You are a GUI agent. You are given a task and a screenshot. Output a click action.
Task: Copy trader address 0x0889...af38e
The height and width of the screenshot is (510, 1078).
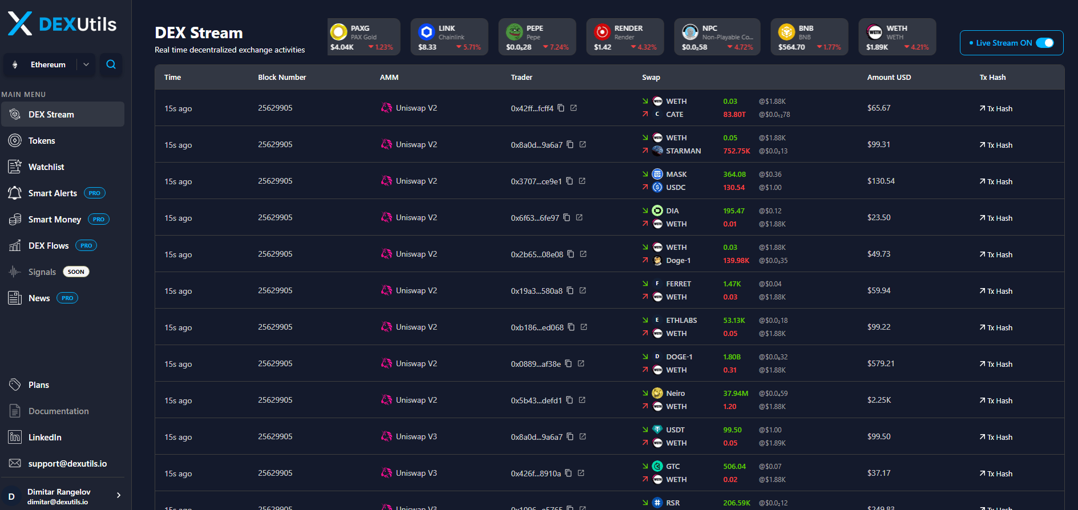(568, 363)
